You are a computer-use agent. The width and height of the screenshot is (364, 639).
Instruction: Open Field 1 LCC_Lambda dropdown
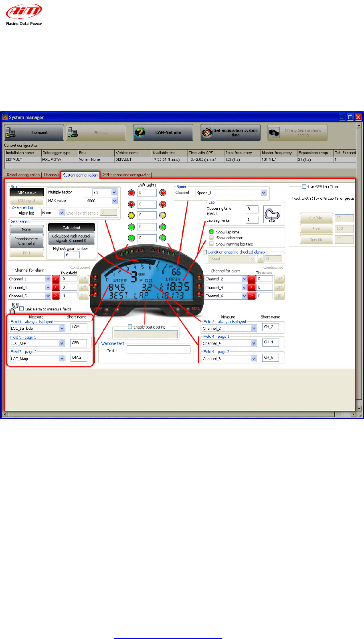coord(62,329)
